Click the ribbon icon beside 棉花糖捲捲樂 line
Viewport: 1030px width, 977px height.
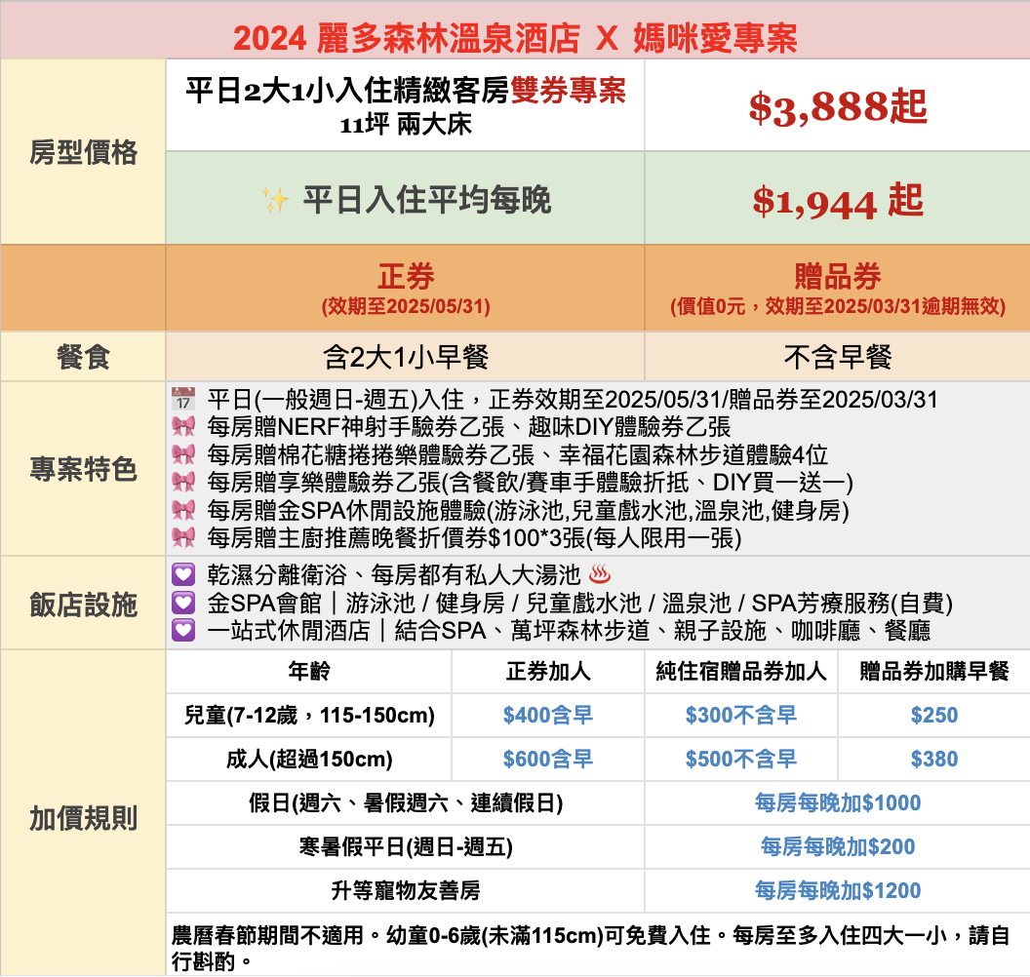click(182, 454)
